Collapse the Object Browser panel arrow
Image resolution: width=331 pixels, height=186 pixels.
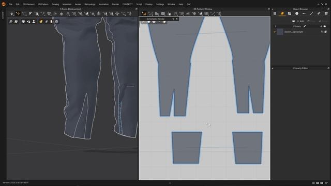pos(273,9)
